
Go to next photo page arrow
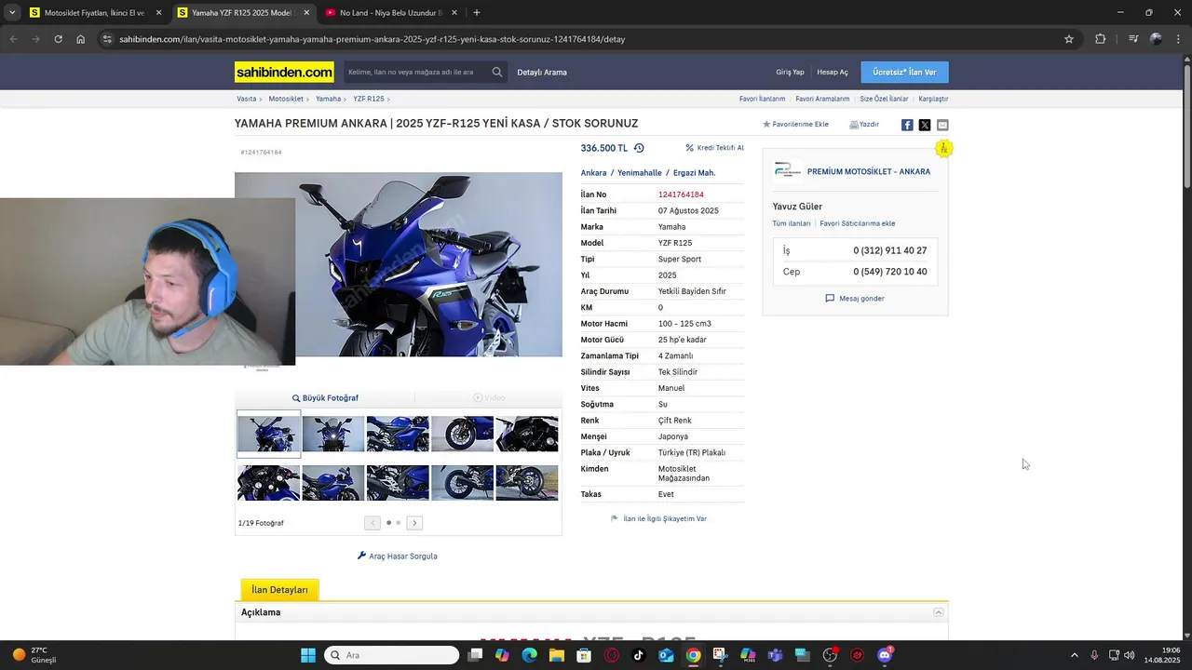tap(414, 523)
